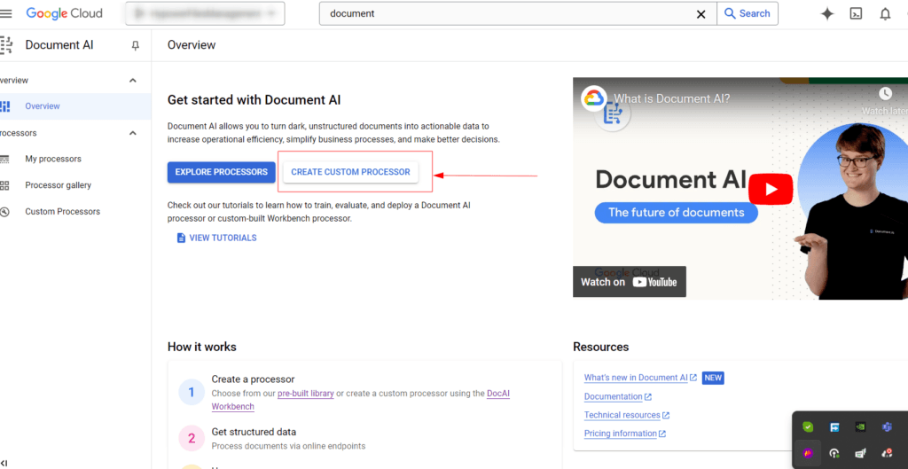The image size is (908, 469).
Task: Select Overview in the sidebar
Action: (x=75, y=106)
